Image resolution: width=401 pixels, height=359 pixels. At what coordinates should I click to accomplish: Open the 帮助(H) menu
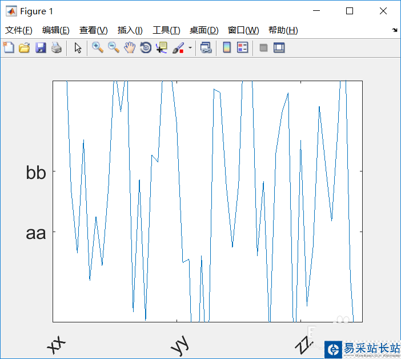283,30
